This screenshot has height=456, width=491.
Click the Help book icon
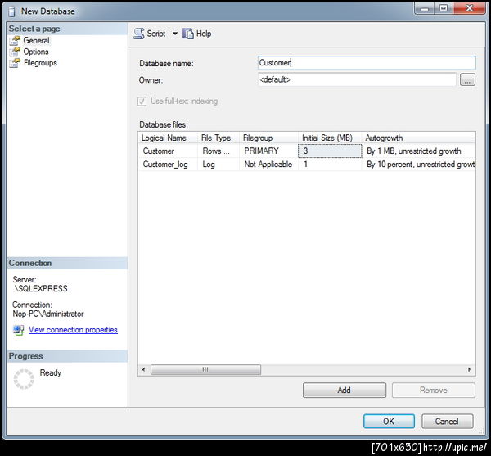pos(188,34)
